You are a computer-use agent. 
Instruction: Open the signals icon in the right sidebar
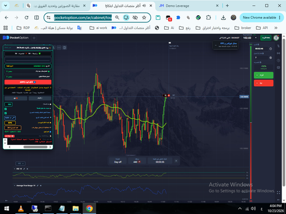pos(279,53)
